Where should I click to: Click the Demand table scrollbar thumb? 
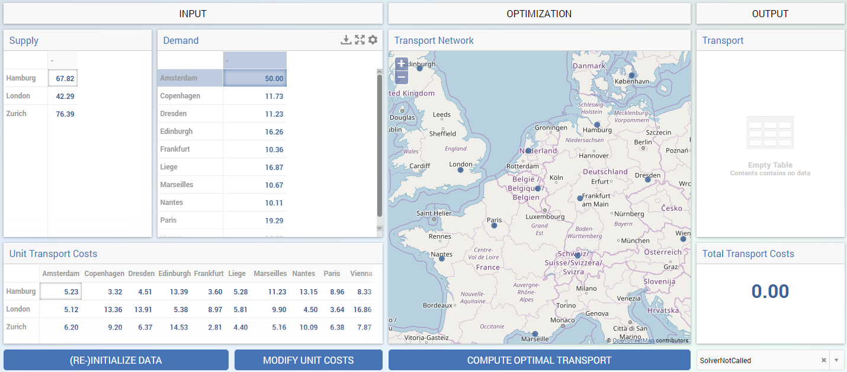tap(380, 146)
